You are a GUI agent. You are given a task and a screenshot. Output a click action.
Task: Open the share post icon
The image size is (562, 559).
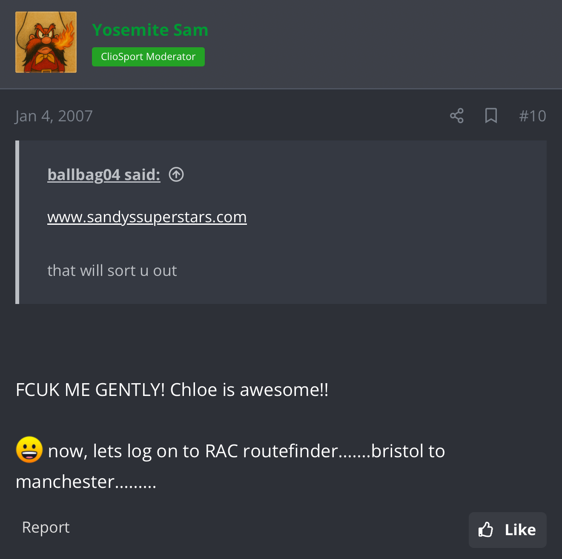pos(457,116)
